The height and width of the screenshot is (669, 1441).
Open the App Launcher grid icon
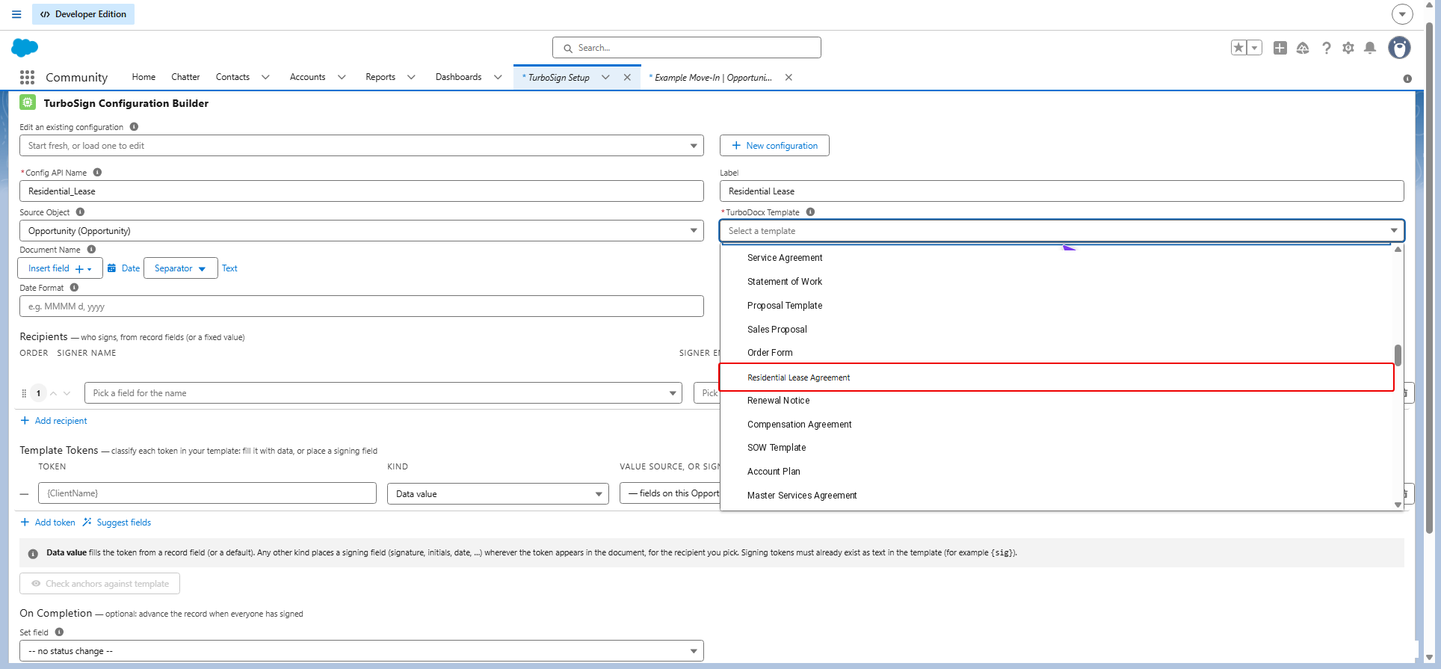click(x=28, y=77)
